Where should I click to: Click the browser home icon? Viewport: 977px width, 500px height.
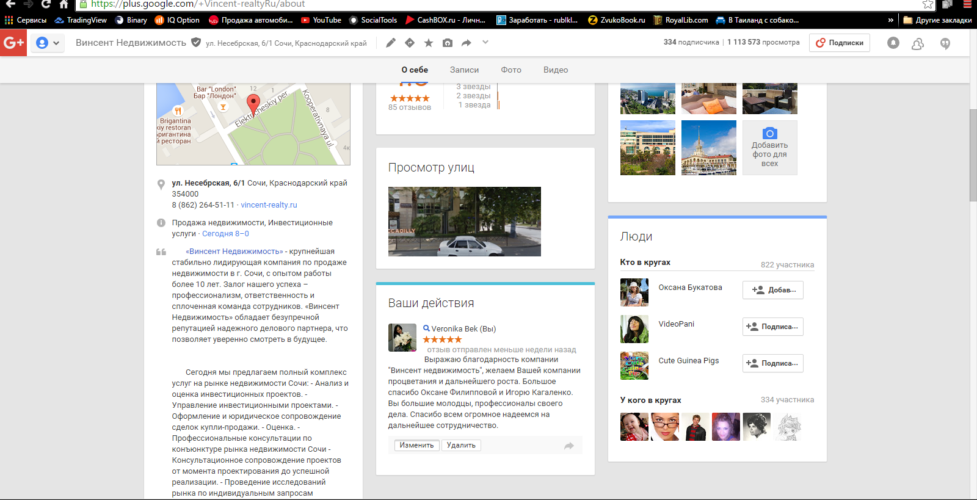64,4
